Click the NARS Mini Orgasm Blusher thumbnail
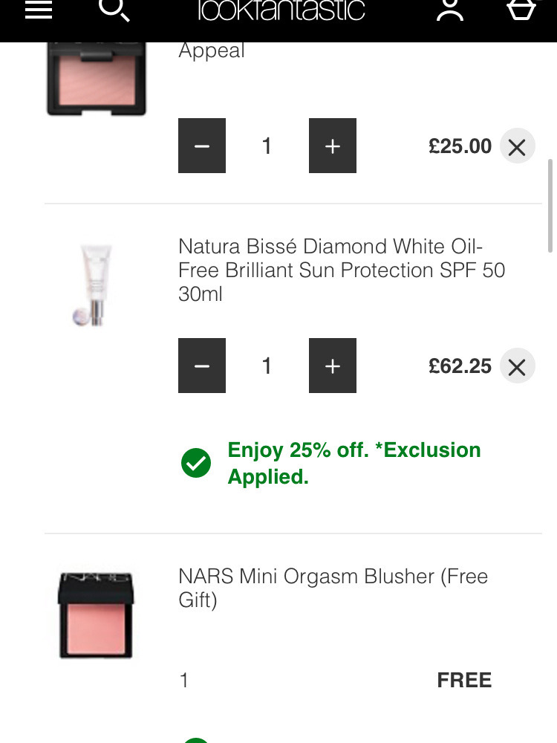557x743 pixels. point(96,614)
